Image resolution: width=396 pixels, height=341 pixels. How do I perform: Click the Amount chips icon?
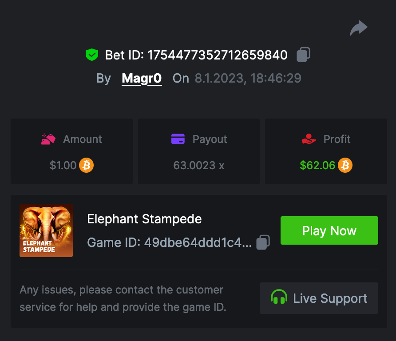point(48,139)
